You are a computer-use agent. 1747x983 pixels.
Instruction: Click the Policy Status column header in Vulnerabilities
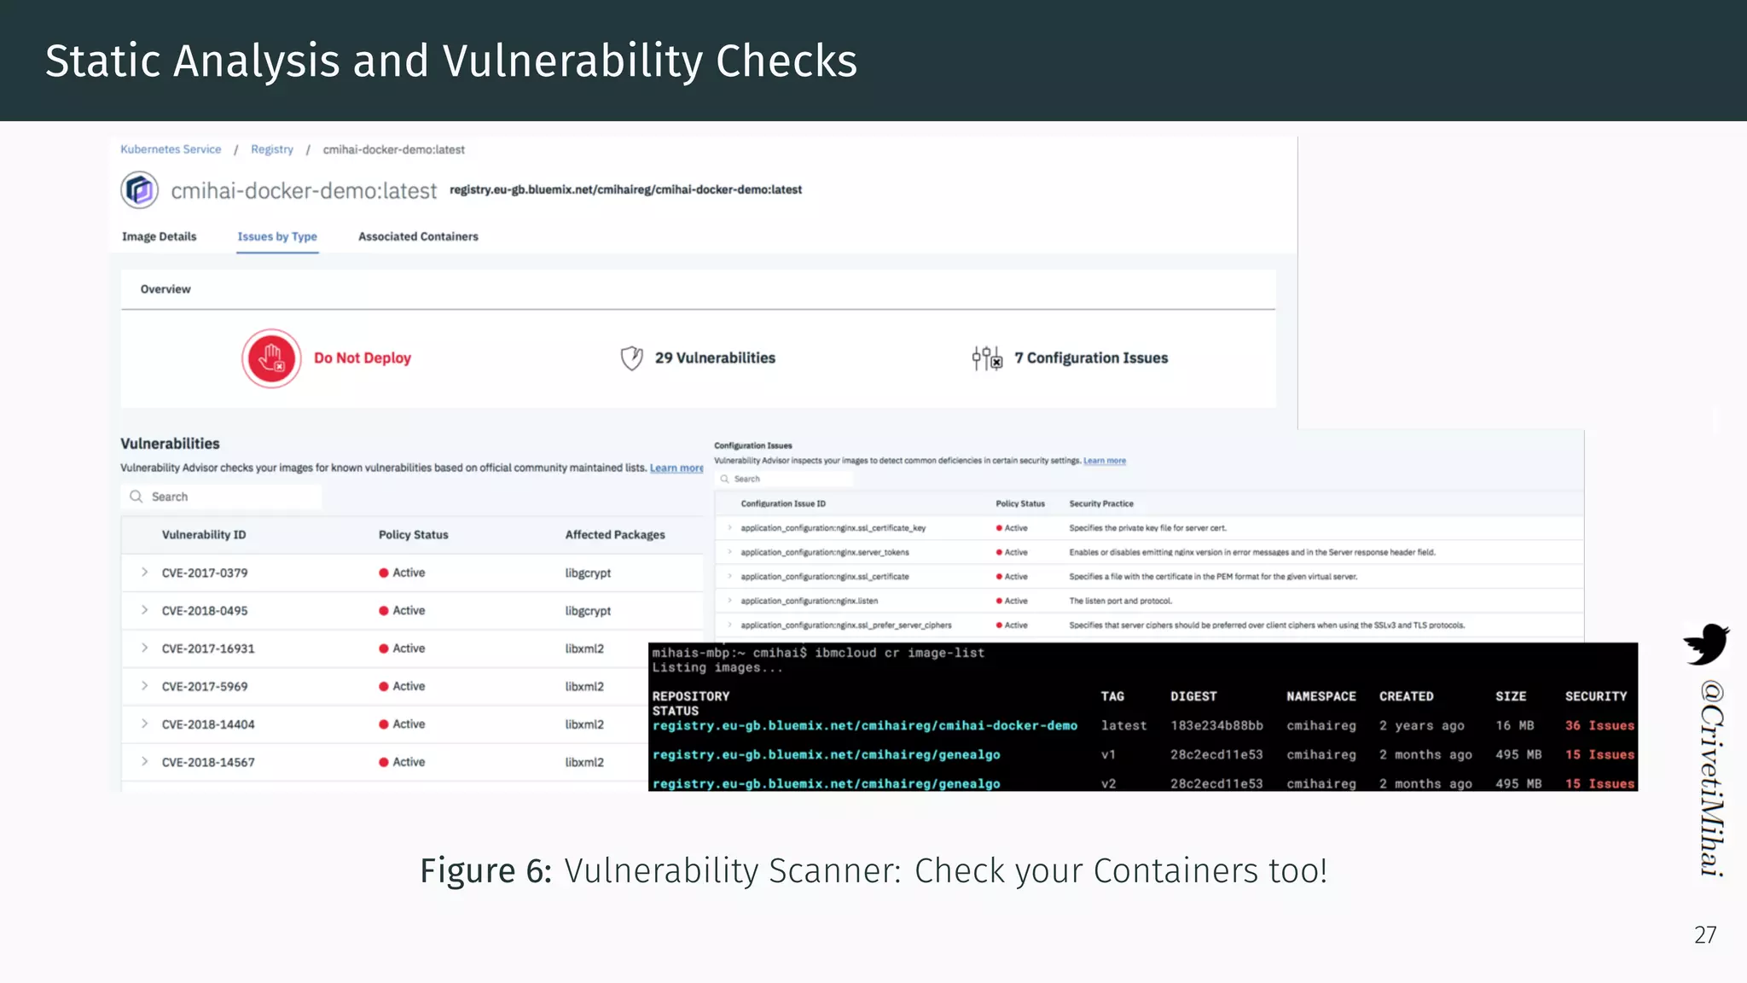(x=414, y=535)
